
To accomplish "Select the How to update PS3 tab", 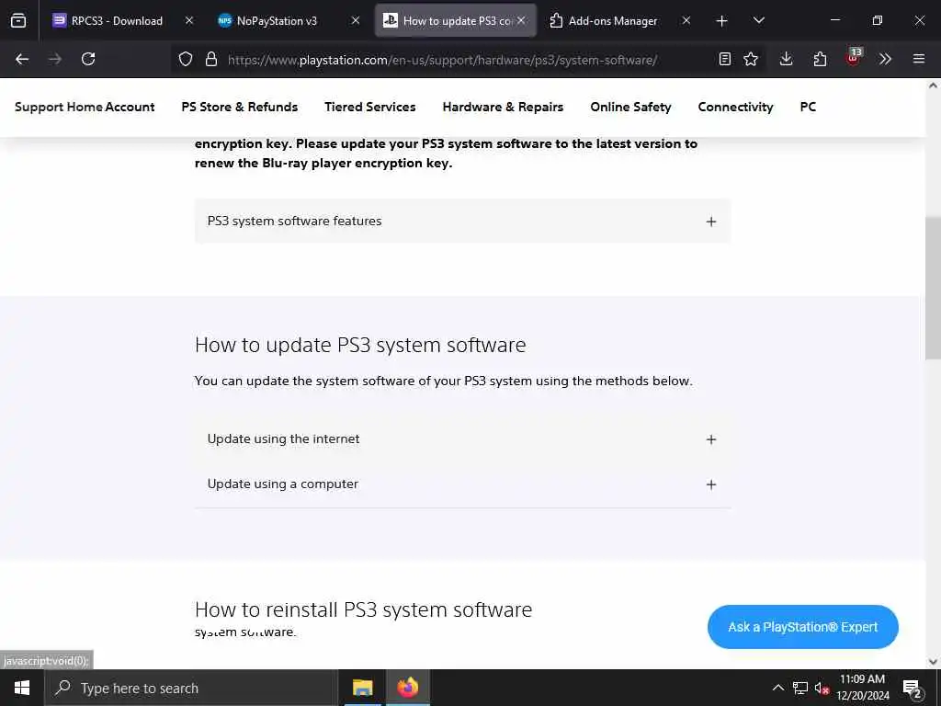I will (456, 20).
